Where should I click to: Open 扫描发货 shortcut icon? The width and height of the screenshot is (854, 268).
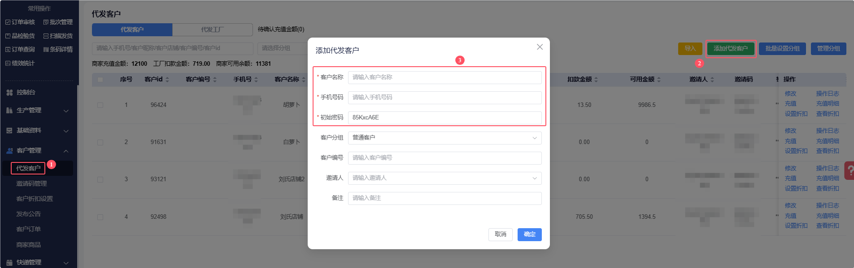[x=46, y=36]
